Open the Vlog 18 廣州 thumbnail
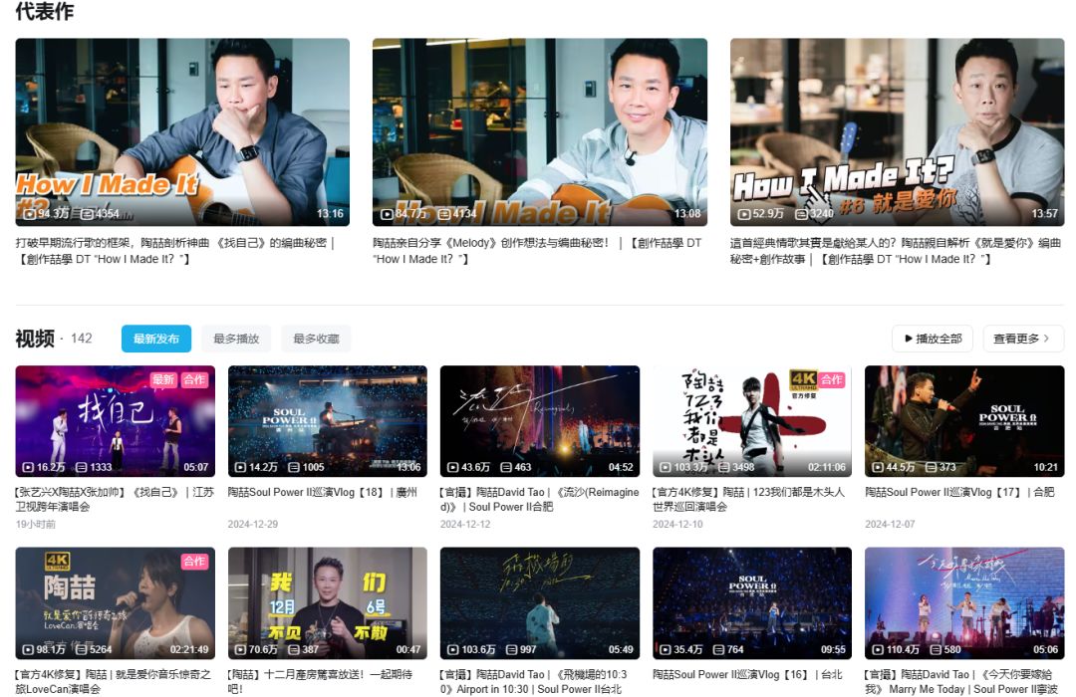The height and width of the screenshot is (697, 1076). click(328, 421)
